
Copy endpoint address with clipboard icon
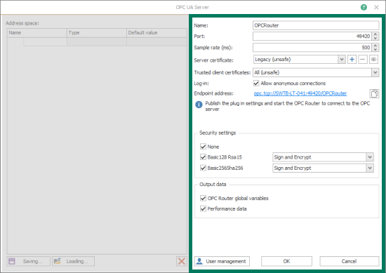(374, 93)
